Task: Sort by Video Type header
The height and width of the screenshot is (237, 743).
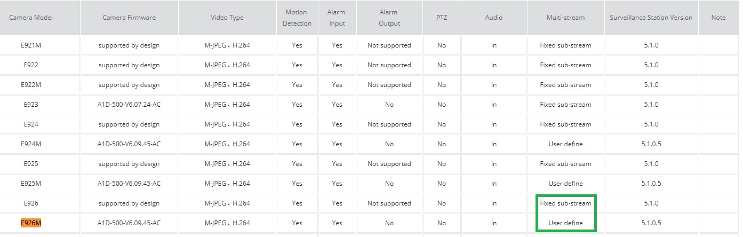Action: [227, 18]
